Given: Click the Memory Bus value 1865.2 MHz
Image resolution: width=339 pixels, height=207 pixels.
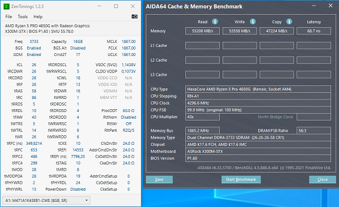Looking at the screenshot, I should coord(202,131).
